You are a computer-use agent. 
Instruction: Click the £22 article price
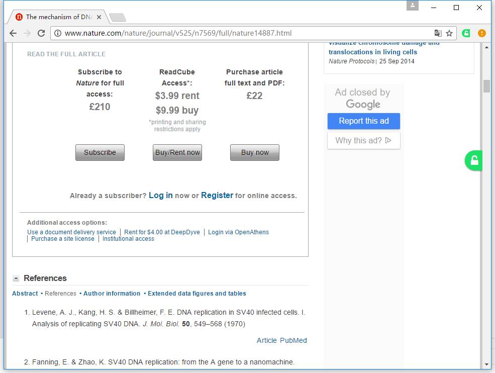coord(254,96)
